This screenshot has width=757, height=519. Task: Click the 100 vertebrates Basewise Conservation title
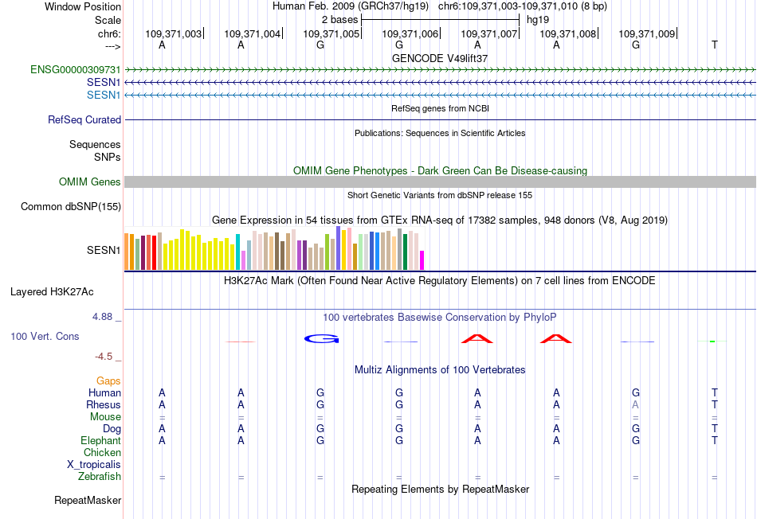[439, 318]
